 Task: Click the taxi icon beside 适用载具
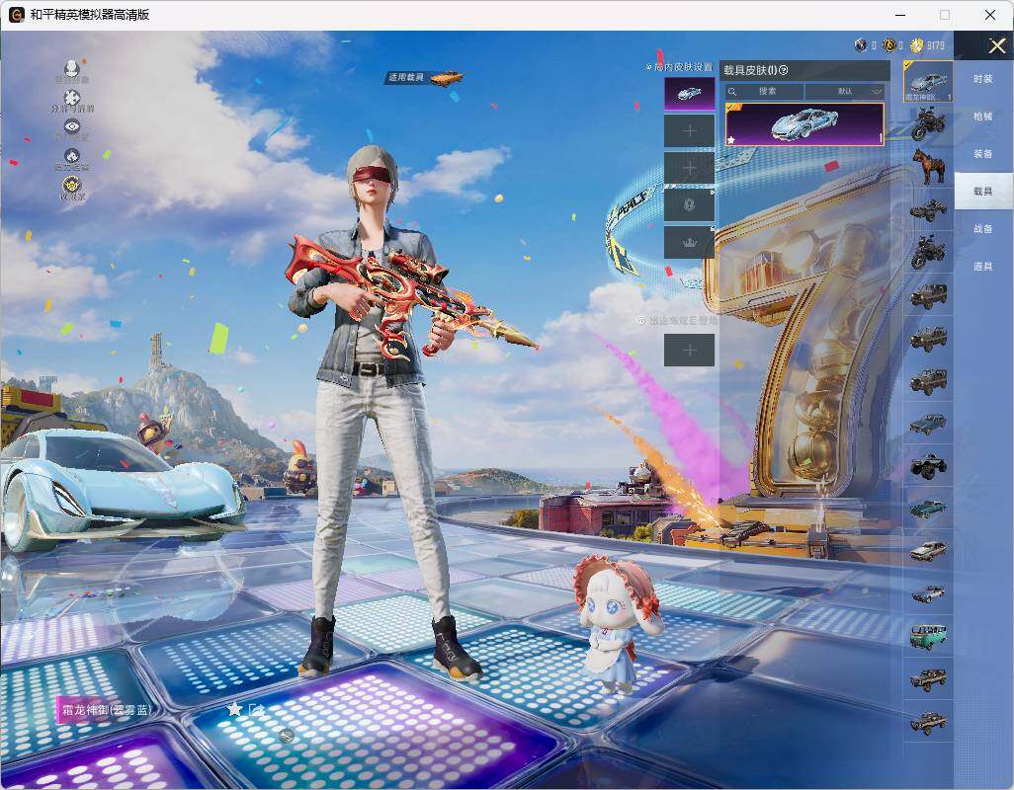[x=446, y=77]
